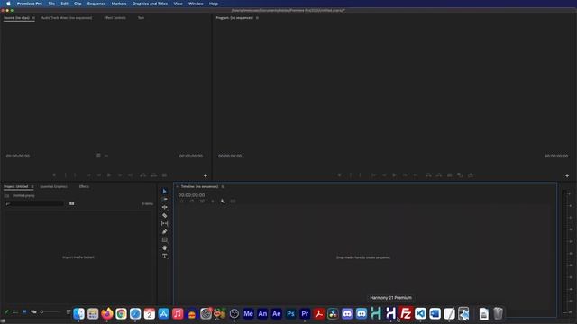Open Visual Studio Code from Dock
The height and width of the screenshot is (324, 577).
[420, 313]
